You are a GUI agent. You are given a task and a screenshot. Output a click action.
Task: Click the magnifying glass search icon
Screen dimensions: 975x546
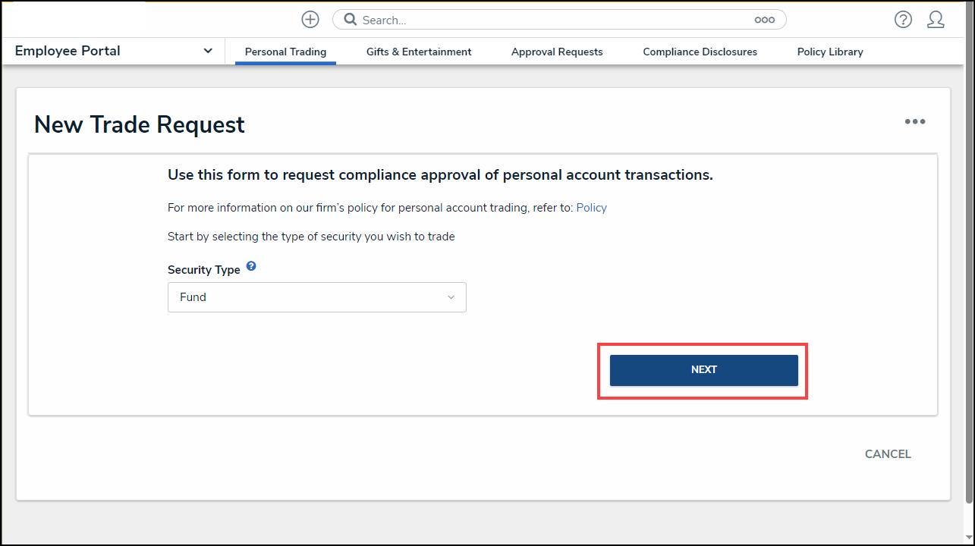[x=351, y=20]
